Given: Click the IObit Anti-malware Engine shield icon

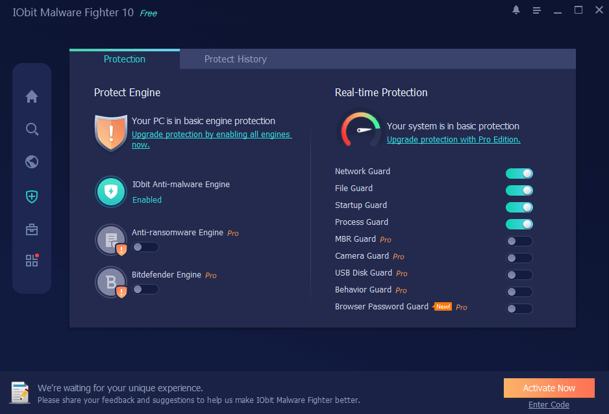Looking at the screenshot, I should (110, 192).
